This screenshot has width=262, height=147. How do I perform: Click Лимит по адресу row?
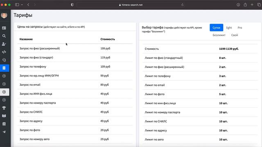[x=200, y=131]
